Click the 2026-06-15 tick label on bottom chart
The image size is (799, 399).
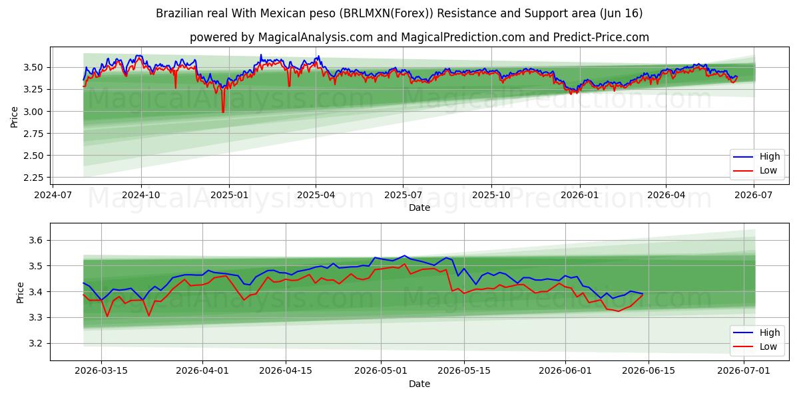pos(649,372)
